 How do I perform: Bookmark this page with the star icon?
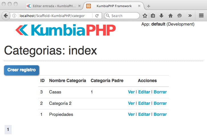click(145, 16)
